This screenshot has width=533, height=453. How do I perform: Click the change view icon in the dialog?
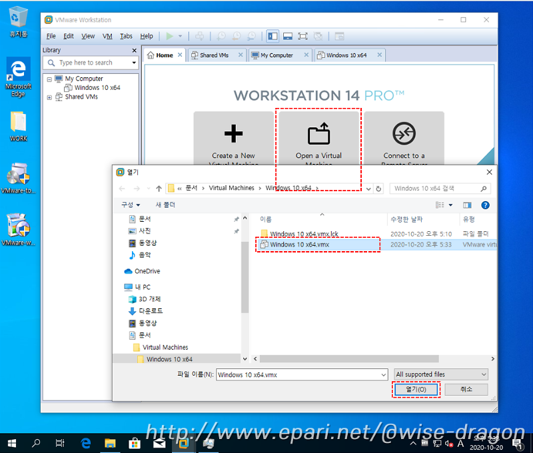click(x=440, y=205)
